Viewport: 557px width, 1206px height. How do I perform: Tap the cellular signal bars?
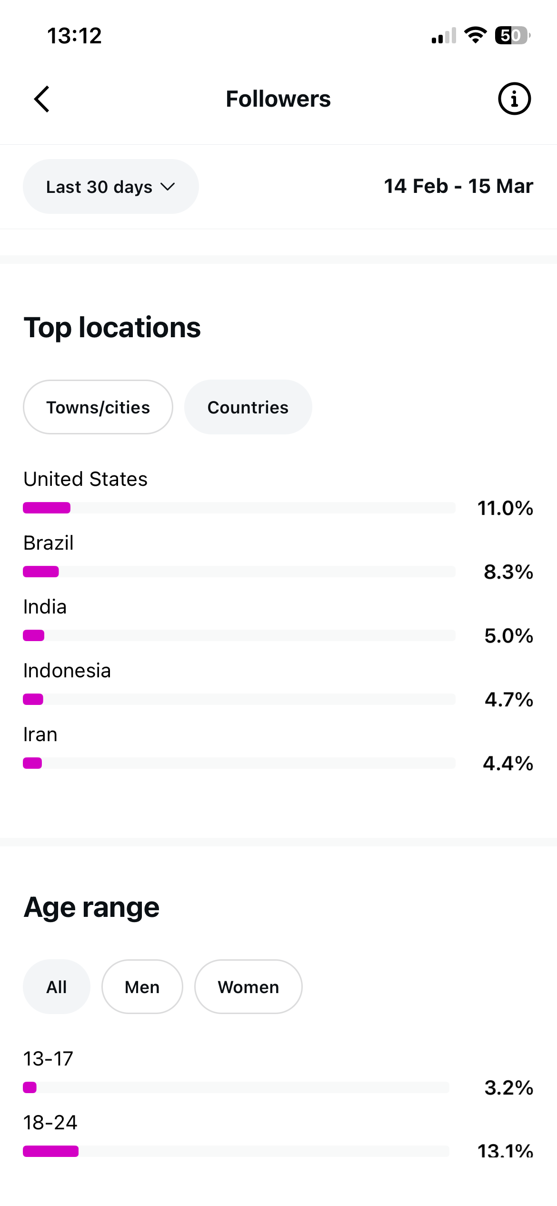[444, 36]
